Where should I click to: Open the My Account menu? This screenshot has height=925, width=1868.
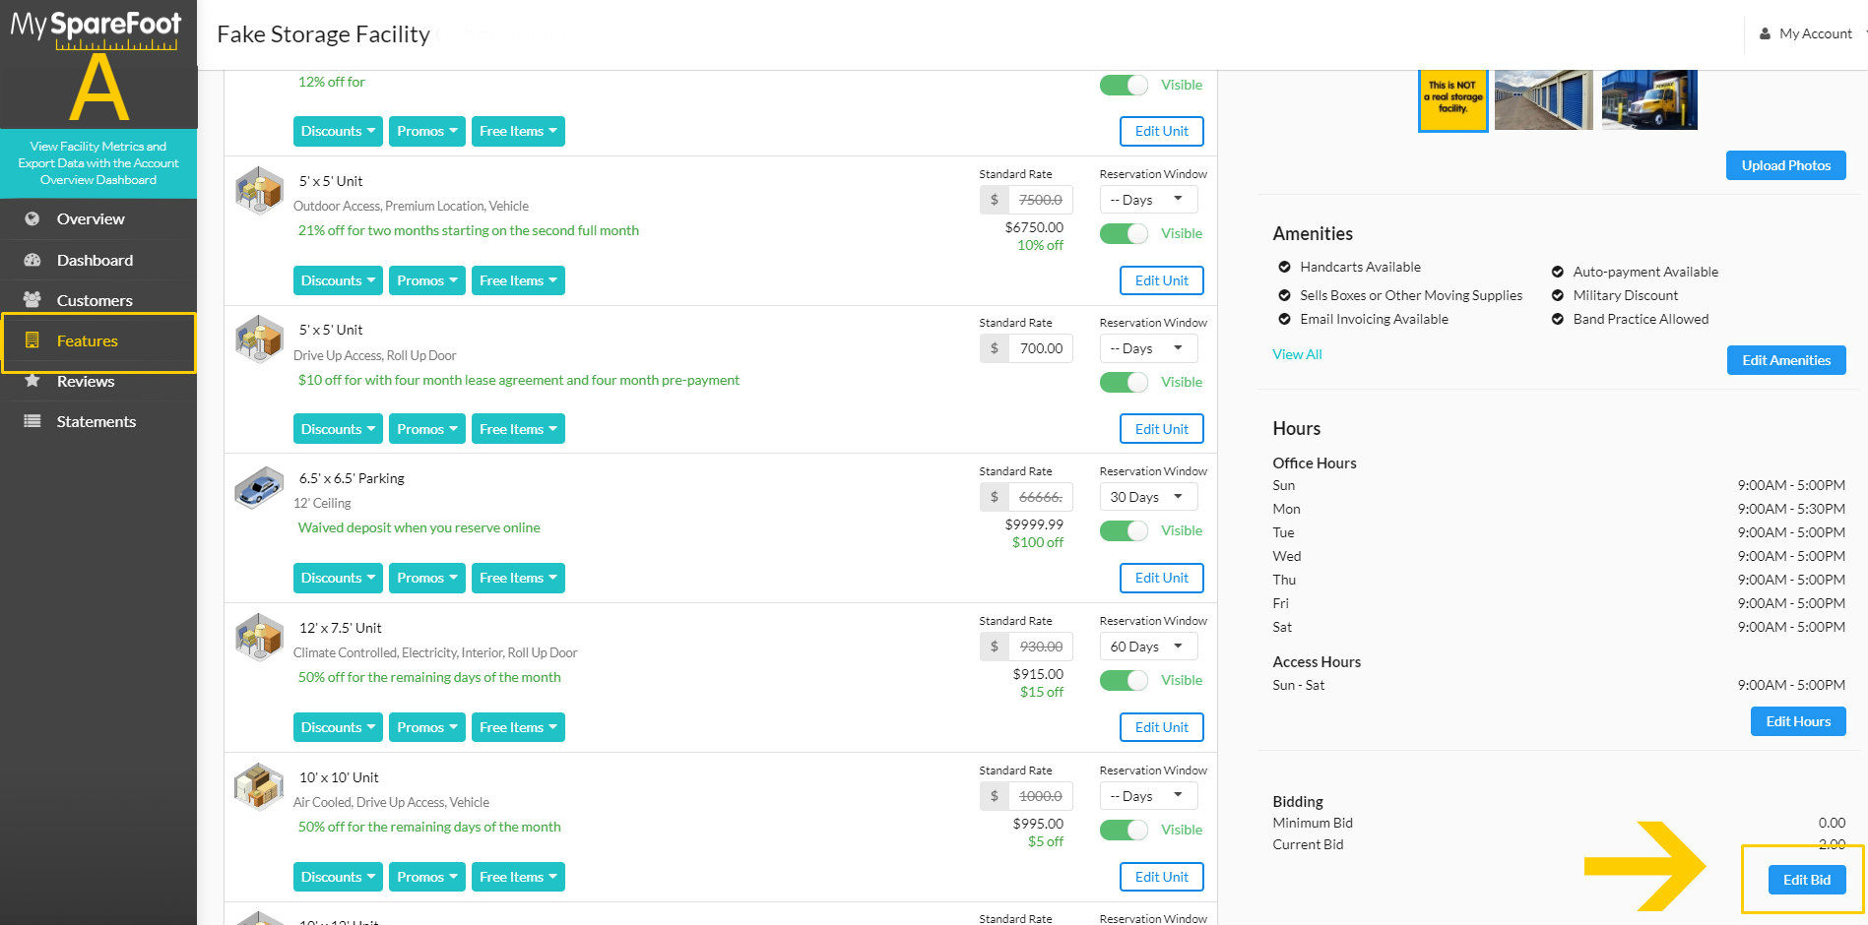[1813, 33]
